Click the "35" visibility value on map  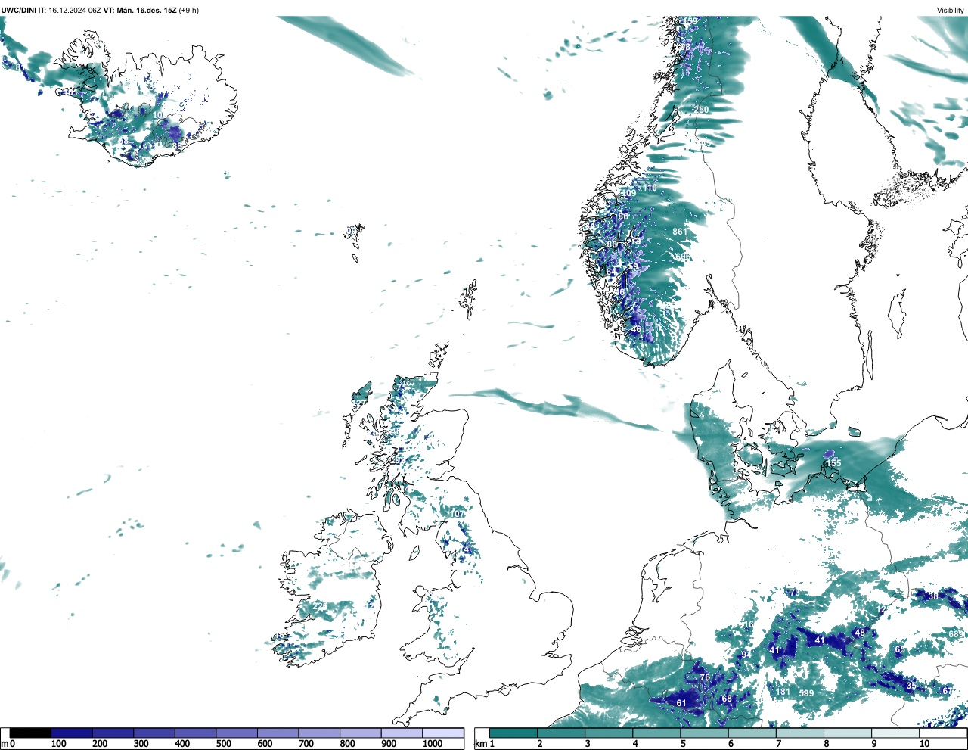[x=911, y=686]
